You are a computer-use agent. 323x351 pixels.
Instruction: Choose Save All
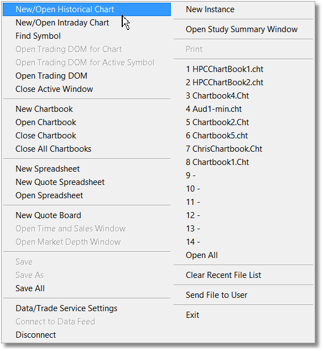point(87,288)
